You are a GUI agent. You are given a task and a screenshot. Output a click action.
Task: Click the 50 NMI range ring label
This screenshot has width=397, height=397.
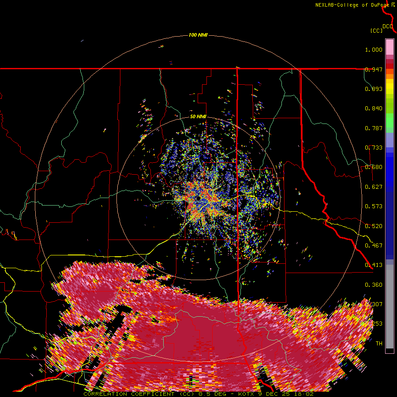[x=198, y=116]
